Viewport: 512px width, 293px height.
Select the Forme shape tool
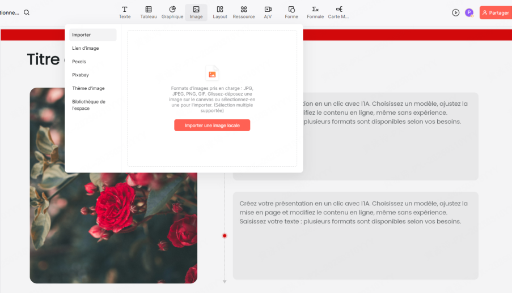pyautogui.click(x=291, y=12)
